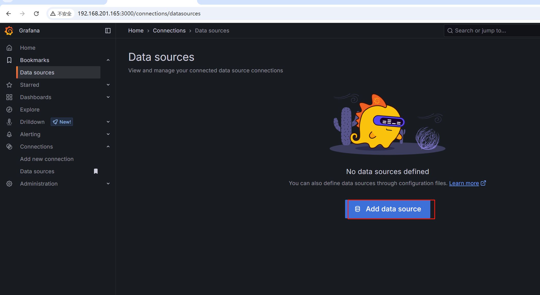Focus the Search or jump to field

(489, 31)
